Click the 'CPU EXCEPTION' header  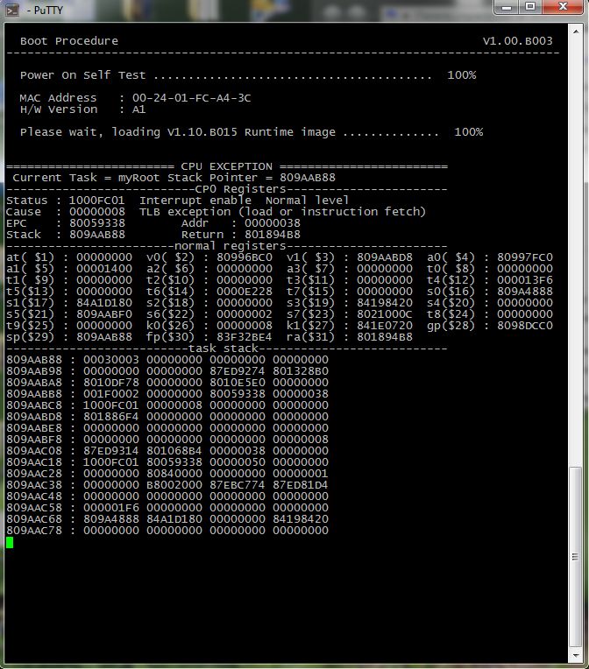tap(226, 166)
